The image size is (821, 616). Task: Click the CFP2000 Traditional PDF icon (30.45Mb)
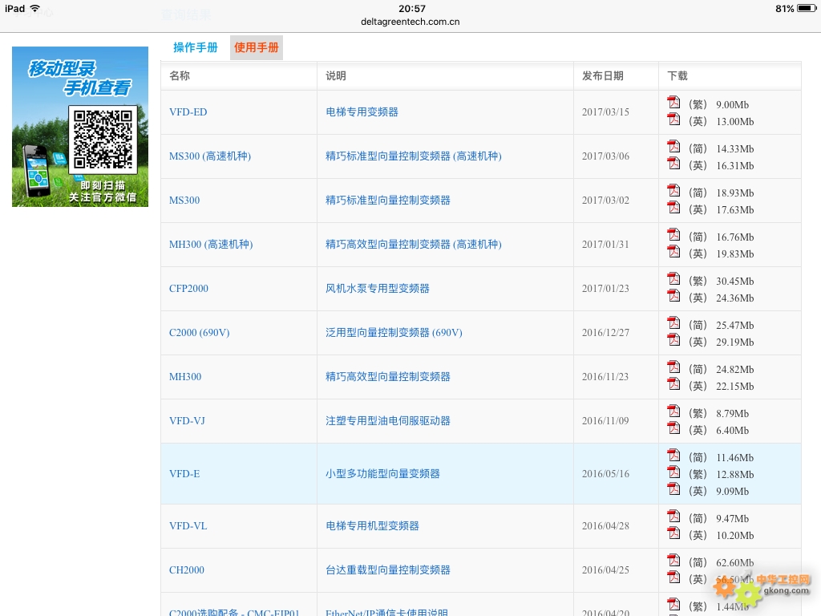pyautogui.click(x=673, y=279)
